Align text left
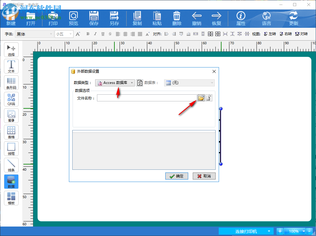 pos(118,34)
